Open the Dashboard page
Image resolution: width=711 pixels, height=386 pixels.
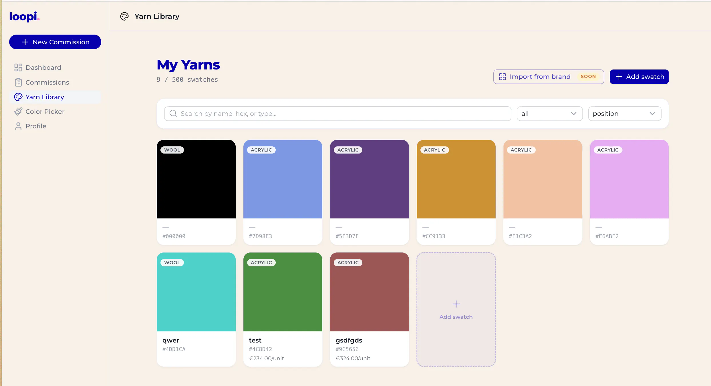[x=55, y=67]
